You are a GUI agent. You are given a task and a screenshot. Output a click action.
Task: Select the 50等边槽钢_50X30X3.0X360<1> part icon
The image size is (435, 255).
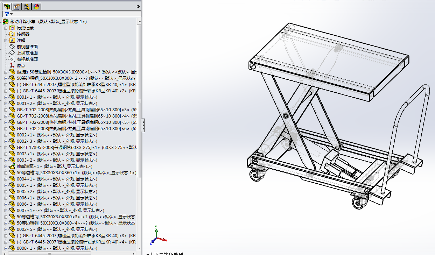pos(12,173)
